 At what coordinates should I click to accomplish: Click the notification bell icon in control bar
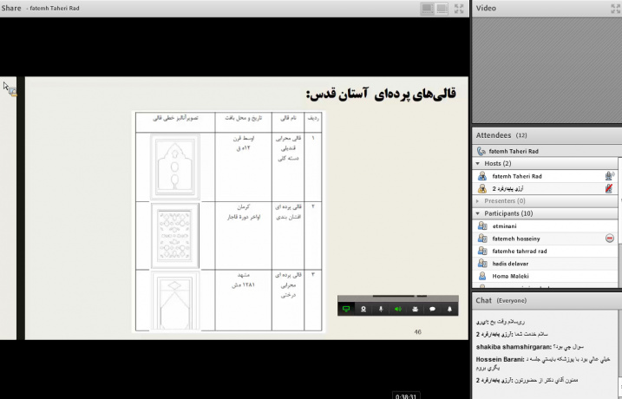450,309
